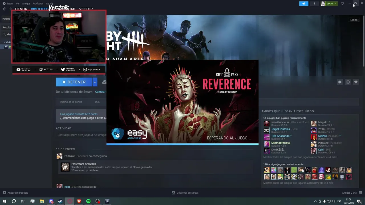Open game settings gear icon

tap(340, 82)
